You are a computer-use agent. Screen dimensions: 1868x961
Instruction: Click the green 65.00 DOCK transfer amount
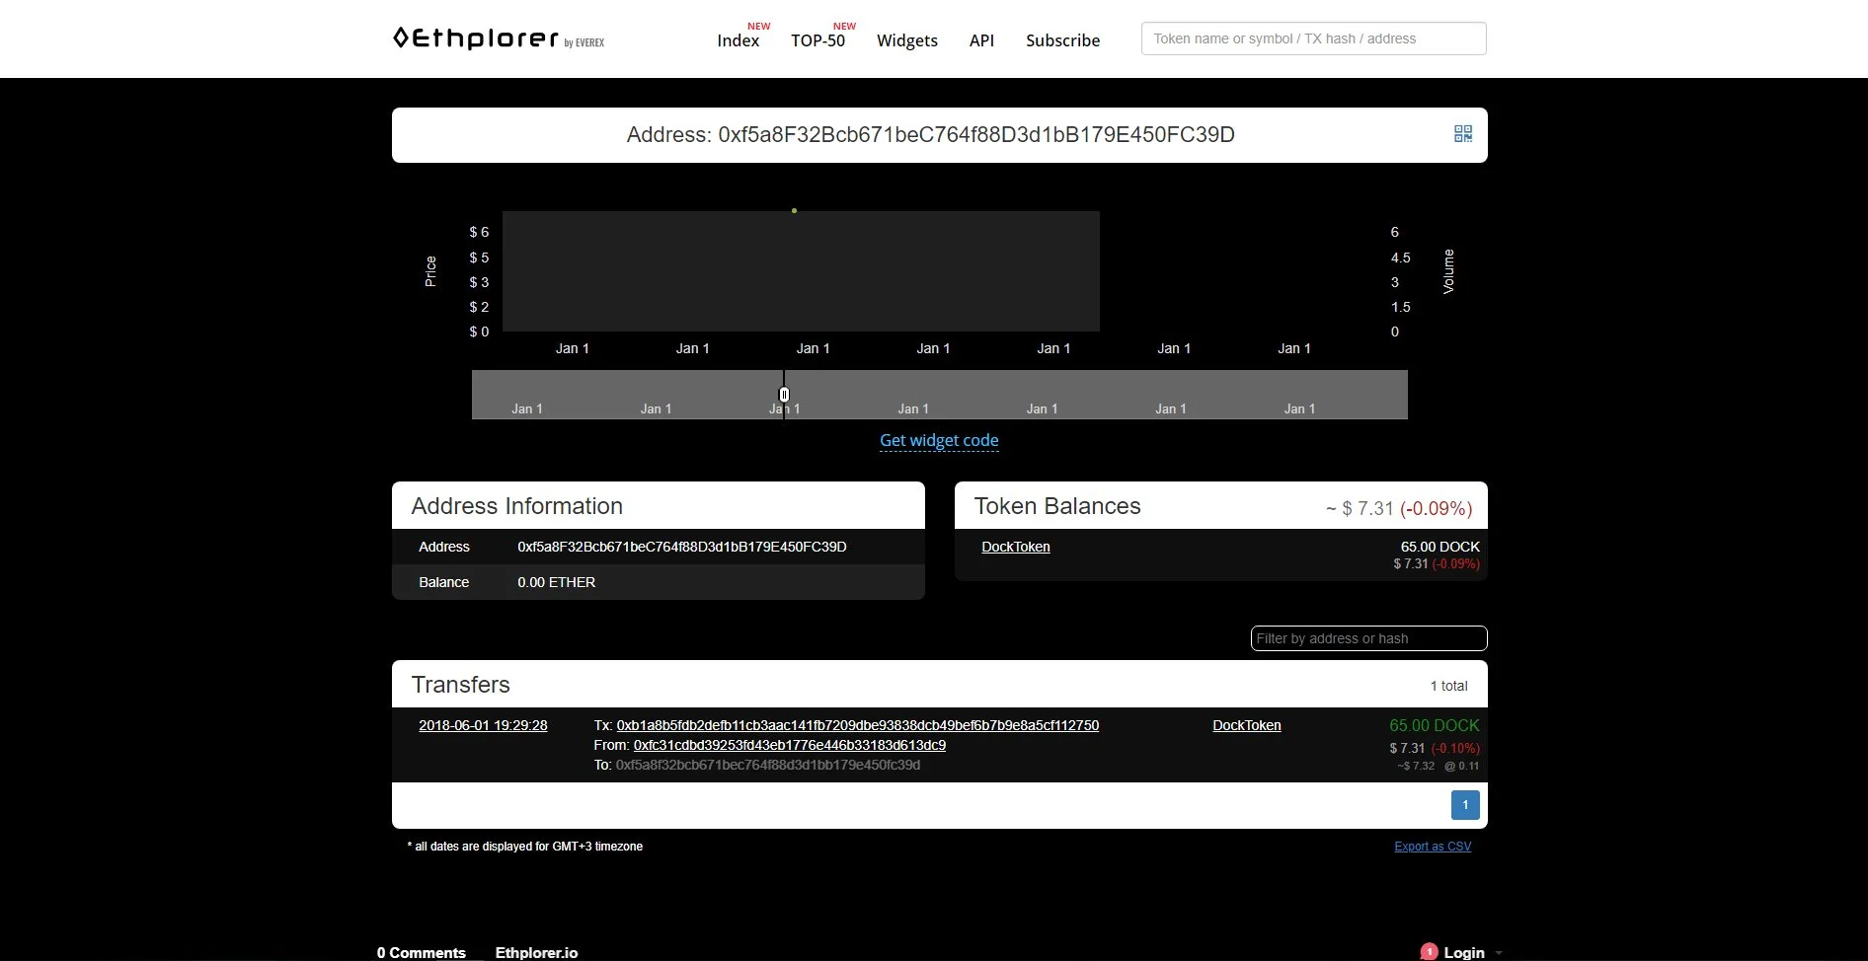click(1434, 725)
